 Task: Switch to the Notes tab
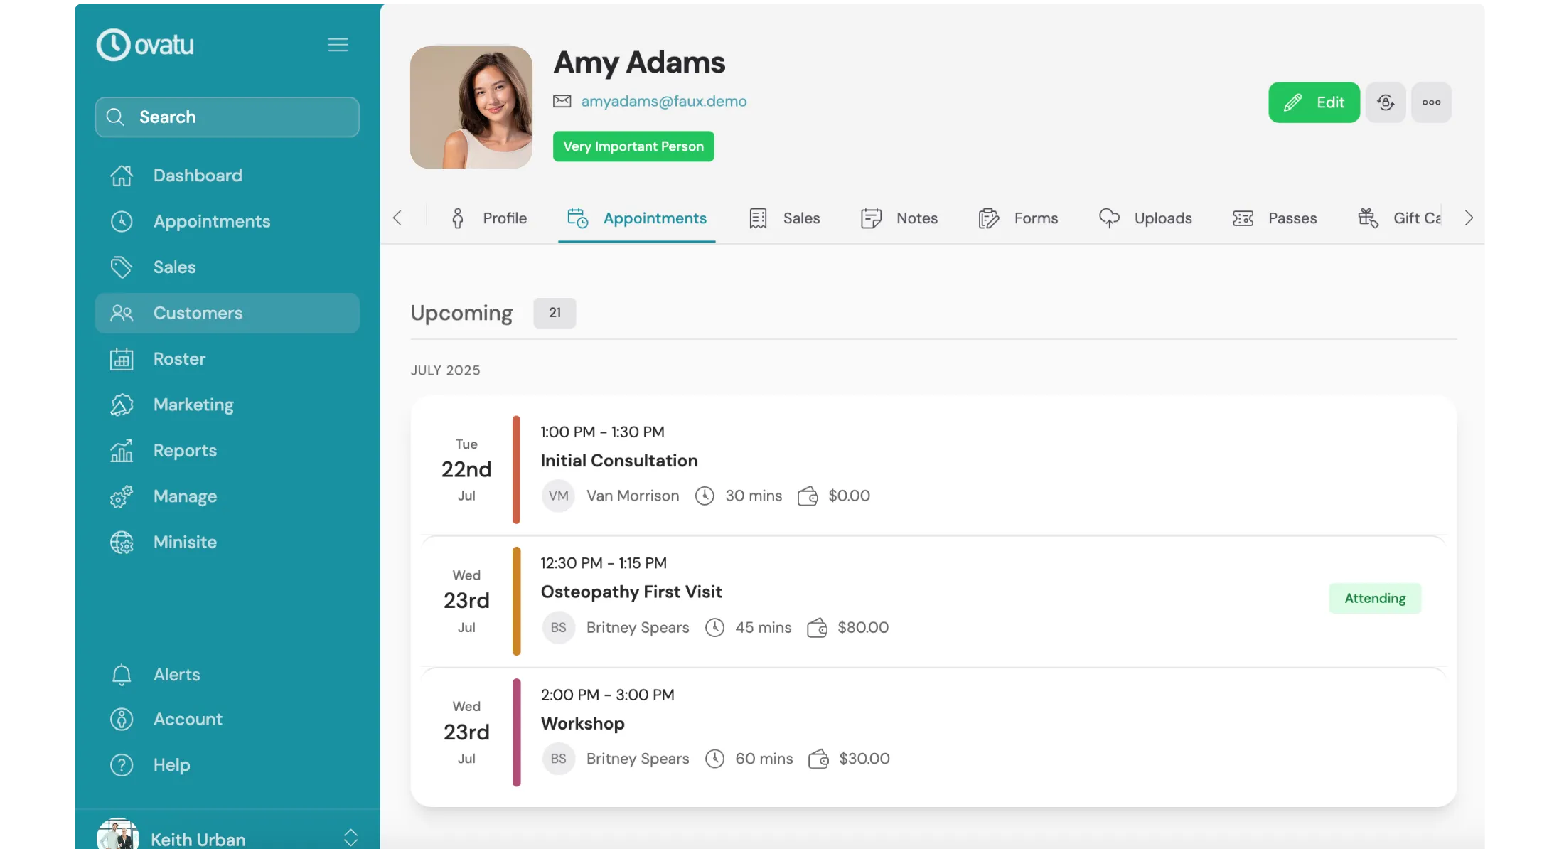tap(916, 218)
